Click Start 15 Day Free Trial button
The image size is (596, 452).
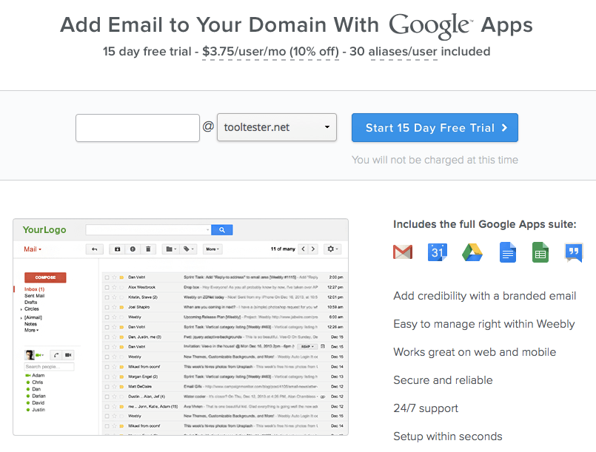[435, 128]
